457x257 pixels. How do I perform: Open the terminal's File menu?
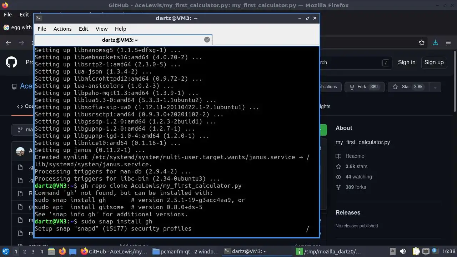click(x=42, y=29)
